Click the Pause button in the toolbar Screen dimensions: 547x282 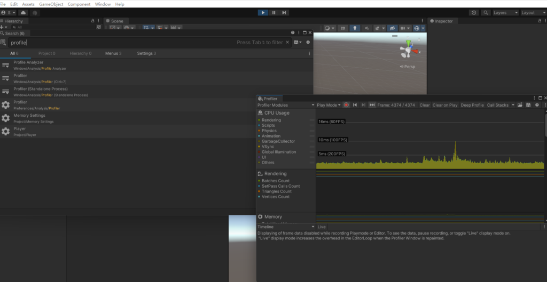point(273,12)
